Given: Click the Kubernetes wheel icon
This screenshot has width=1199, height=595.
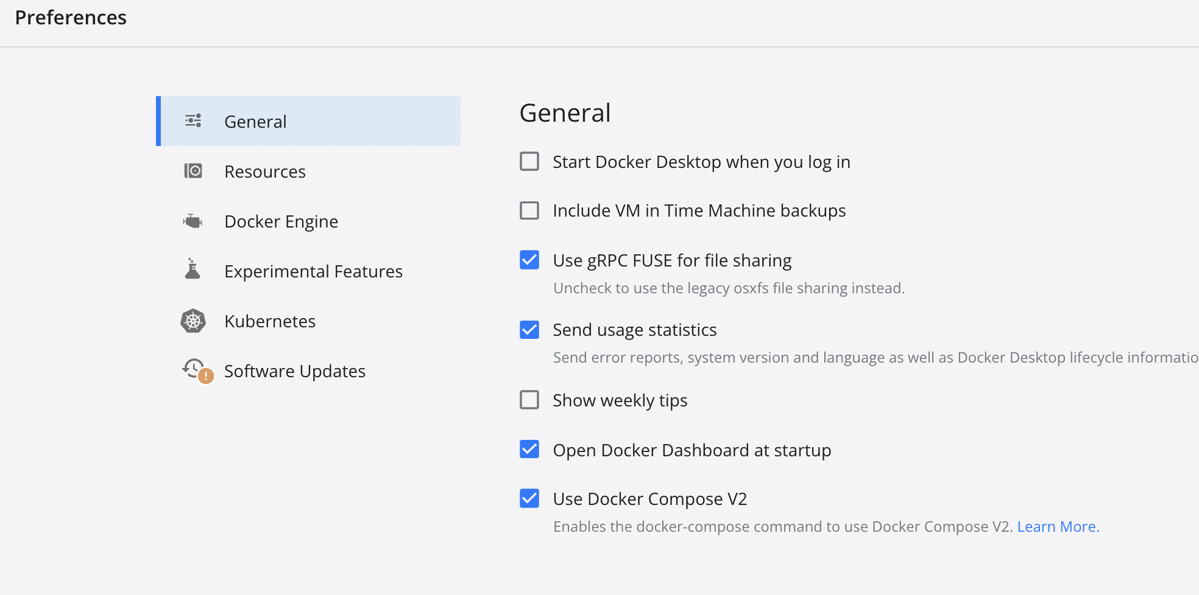Looking at the screenshot, I should (x=193, y=321).
